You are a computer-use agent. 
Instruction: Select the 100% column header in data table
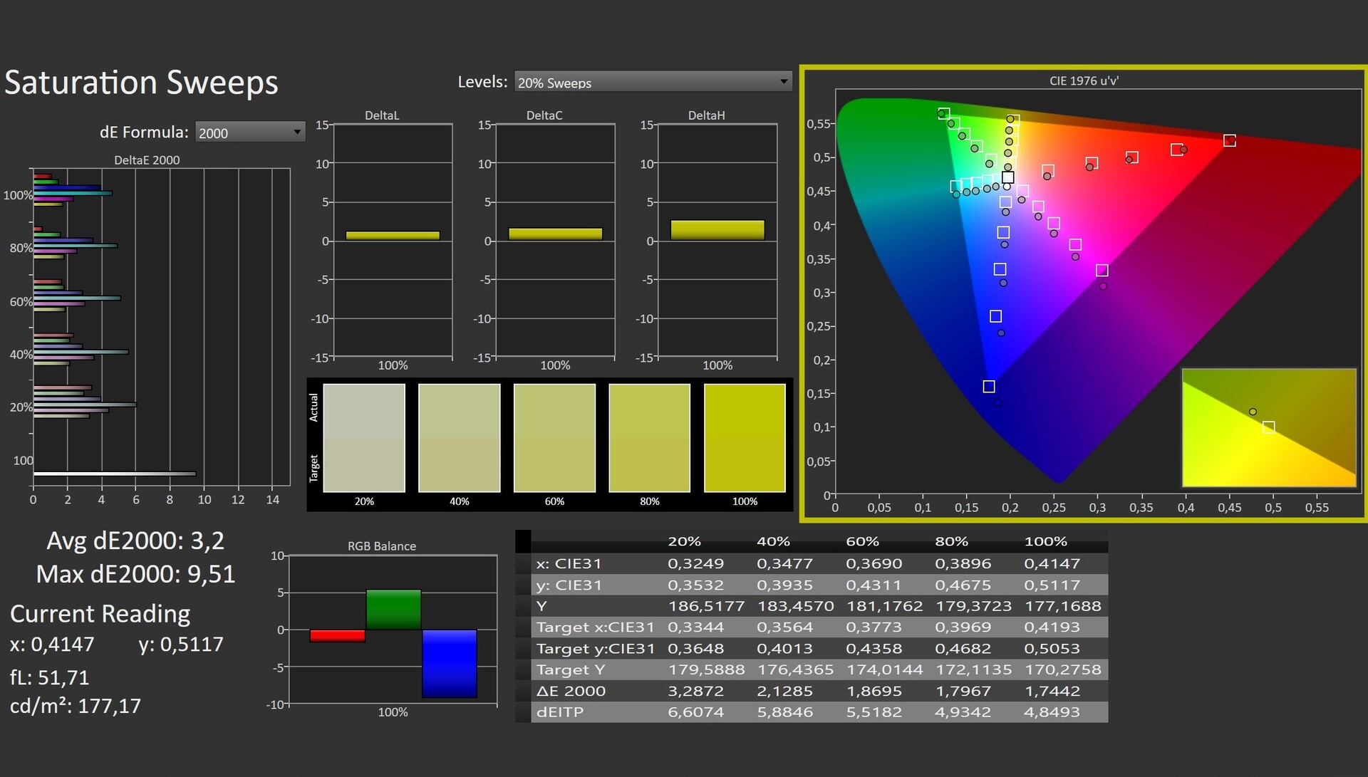pos(1045,541)
